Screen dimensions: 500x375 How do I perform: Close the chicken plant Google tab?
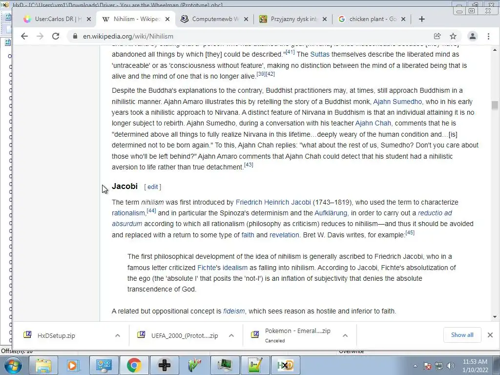[x=403, y=19]
